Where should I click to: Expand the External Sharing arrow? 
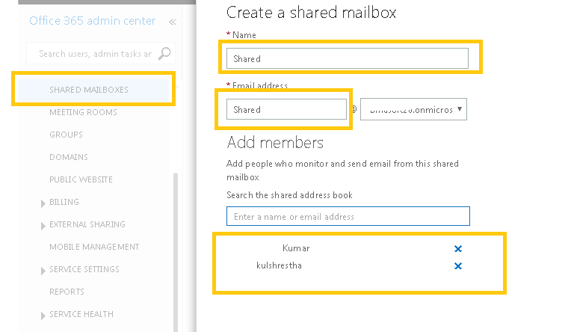pos(43,226)
